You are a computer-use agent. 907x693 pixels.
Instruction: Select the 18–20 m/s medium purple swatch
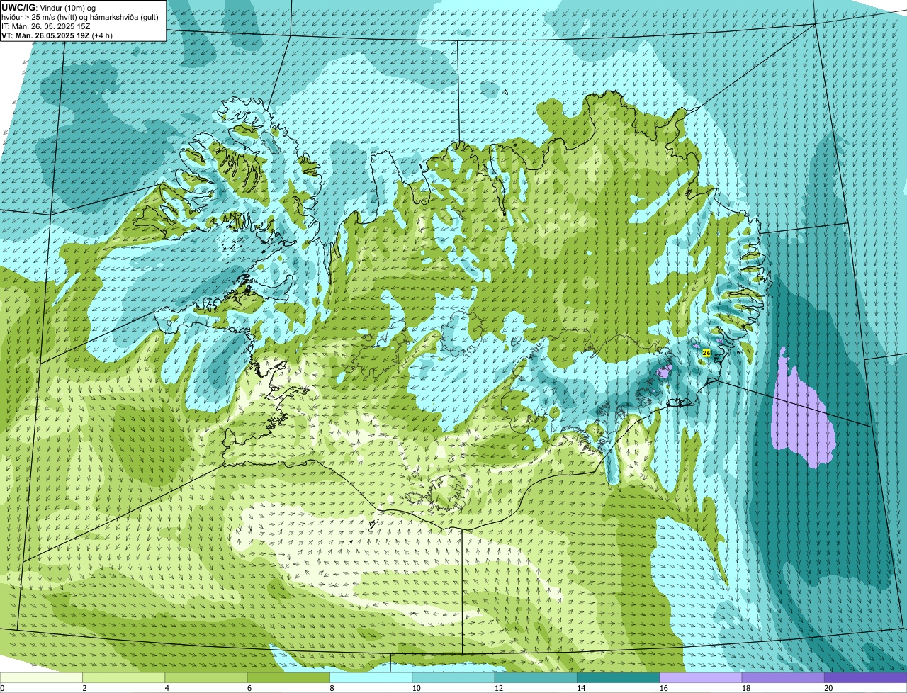coord(783,677)
